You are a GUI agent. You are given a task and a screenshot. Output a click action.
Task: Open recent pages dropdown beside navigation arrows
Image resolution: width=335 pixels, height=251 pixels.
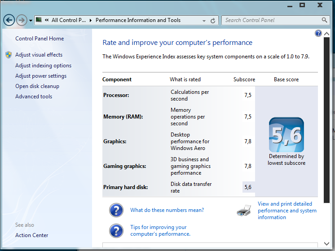click(31, 21)
